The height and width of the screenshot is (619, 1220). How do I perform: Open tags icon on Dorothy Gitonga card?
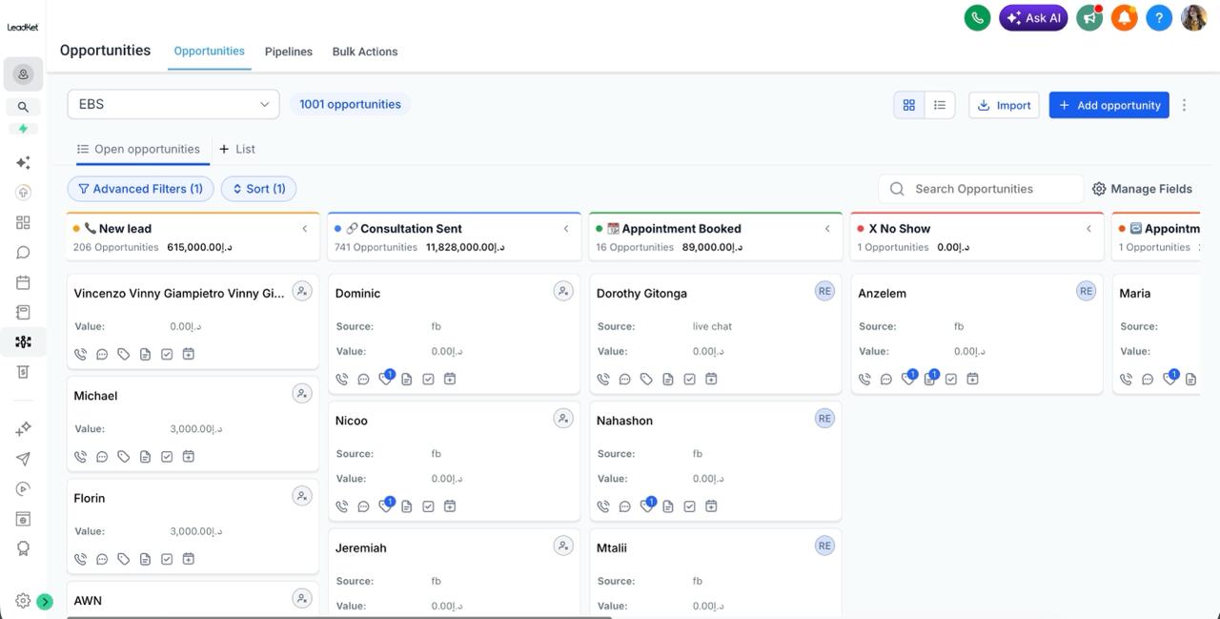(646, 379)
